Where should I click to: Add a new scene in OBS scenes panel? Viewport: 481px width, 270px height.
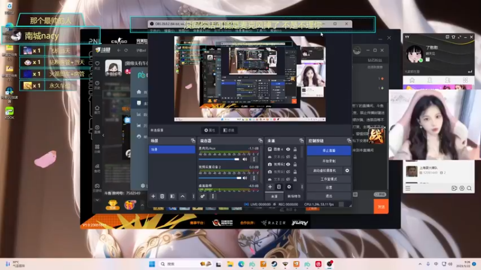[x=153, y=196]
